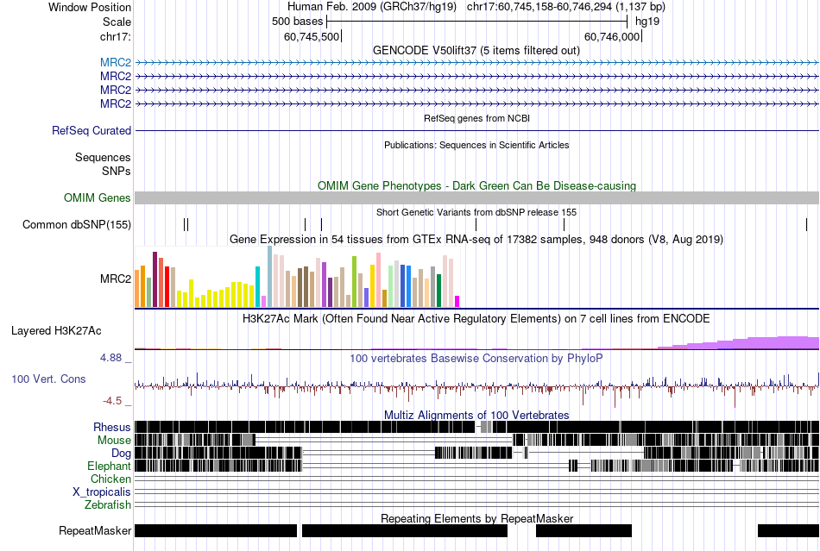Click the X_tropicalis species label

coord(102,492)
